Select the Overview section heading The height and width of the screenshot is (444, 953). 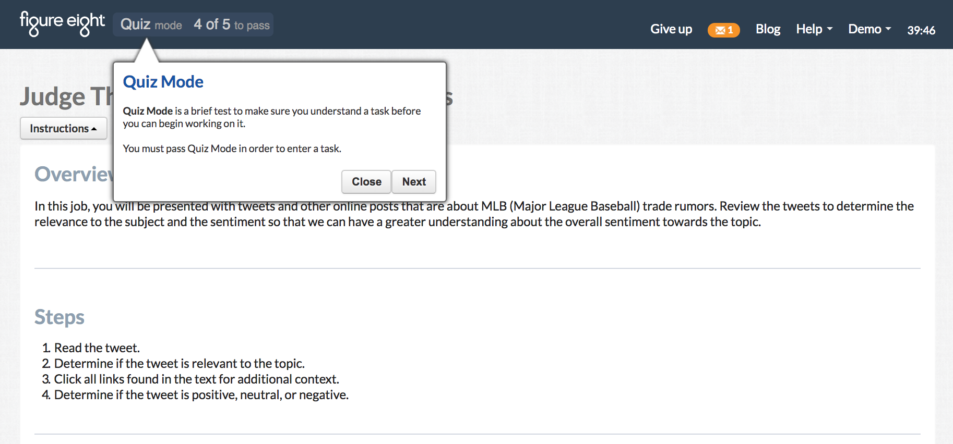[x=73, y=174]
